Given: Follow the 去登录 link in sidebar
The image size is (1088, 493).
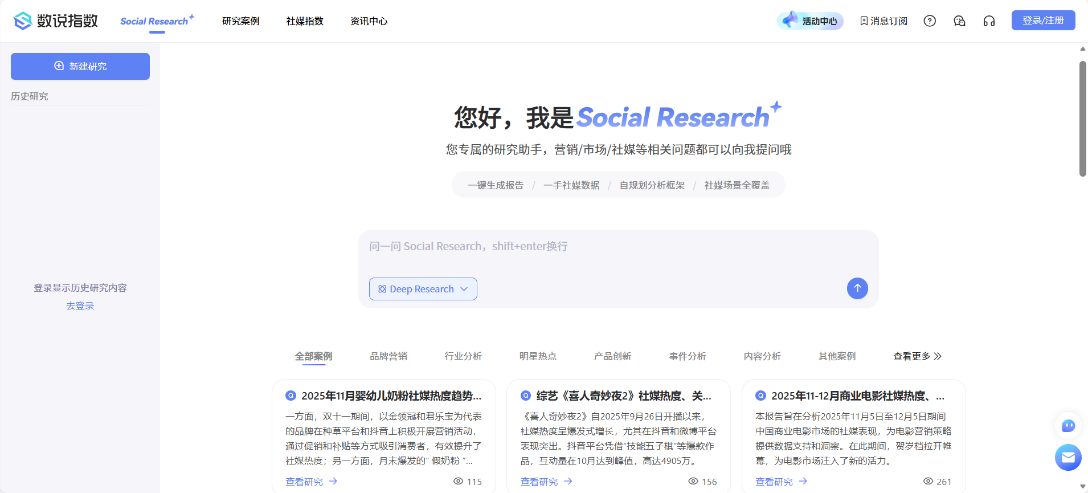Looking at the screenshot, I should (x=80, y=306).
